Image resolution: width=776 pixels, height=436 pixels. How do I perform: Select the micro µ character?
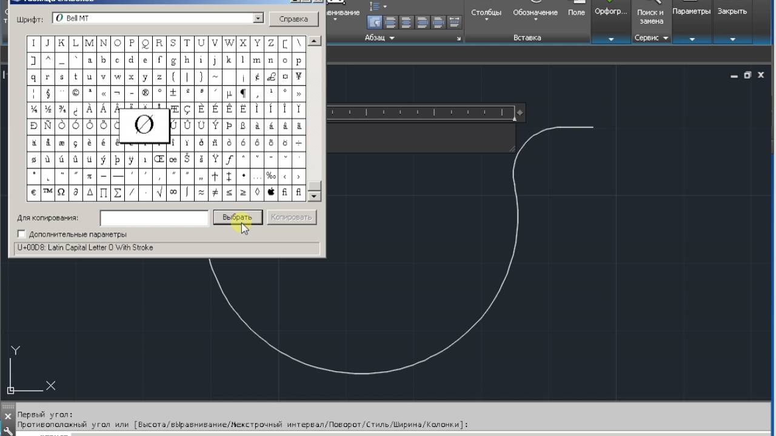tap(229, 93)
